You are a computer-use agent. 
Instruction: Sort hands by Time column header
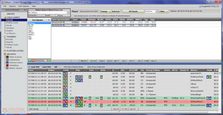coord(38,70)
